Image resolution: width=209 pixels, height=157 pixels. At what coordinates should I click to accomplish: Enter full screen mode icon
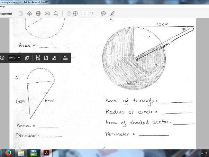(54, 58)
